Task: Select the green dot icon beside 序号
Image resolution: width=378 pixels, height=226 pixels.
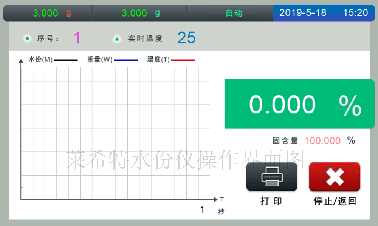Action: click(x=27, y=38)
